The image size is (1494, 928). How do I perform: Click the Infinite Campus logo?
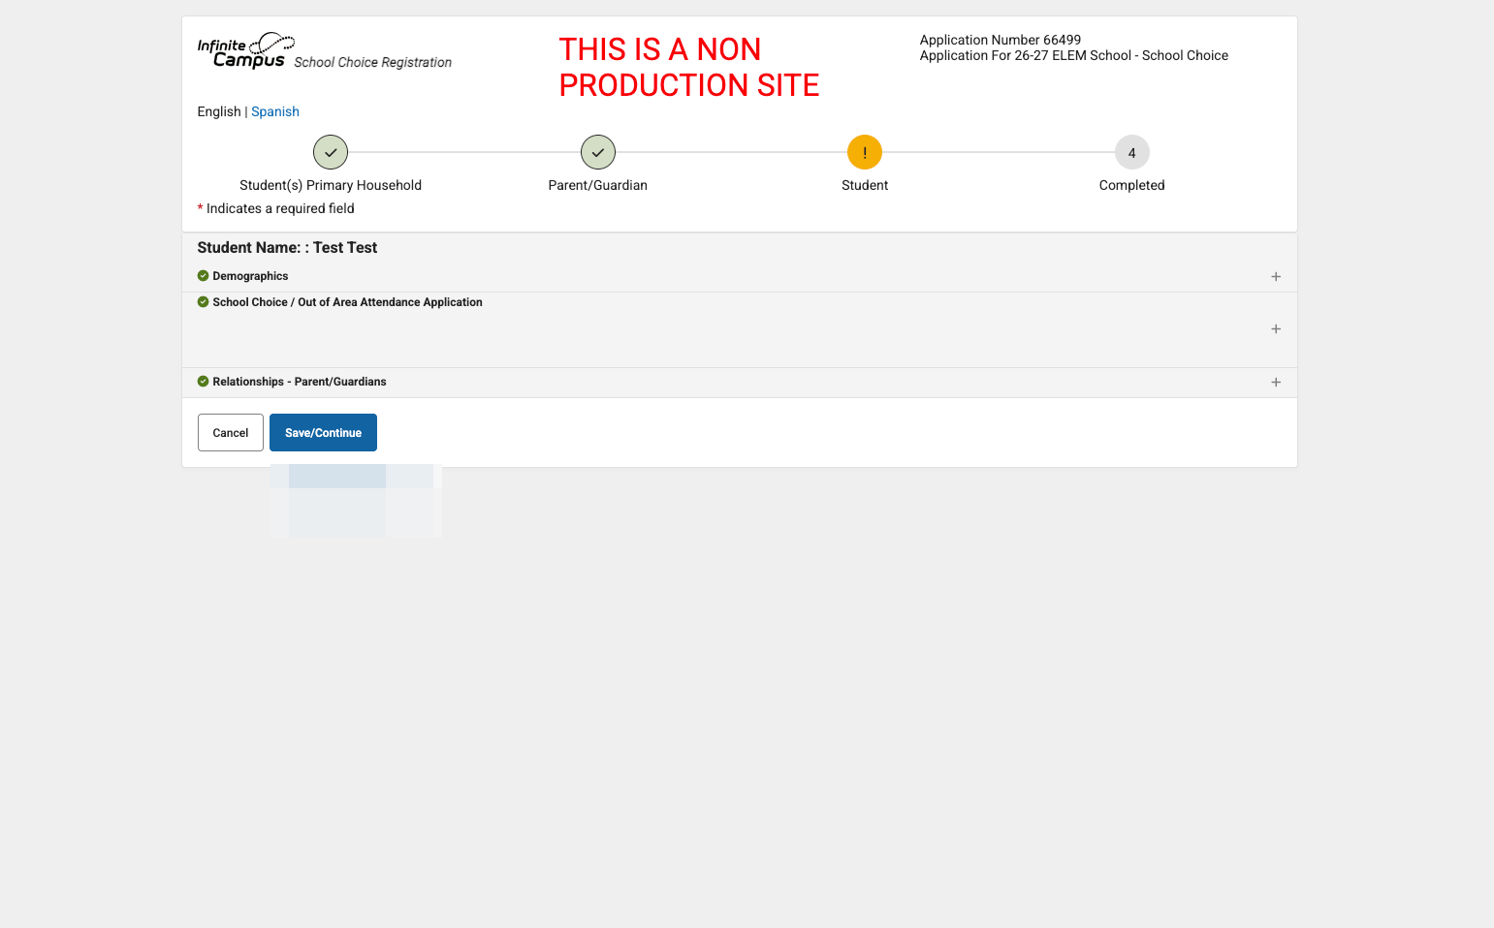245,50
